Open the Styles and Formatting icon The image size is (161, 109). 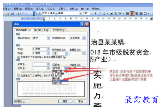pos(39,13)
